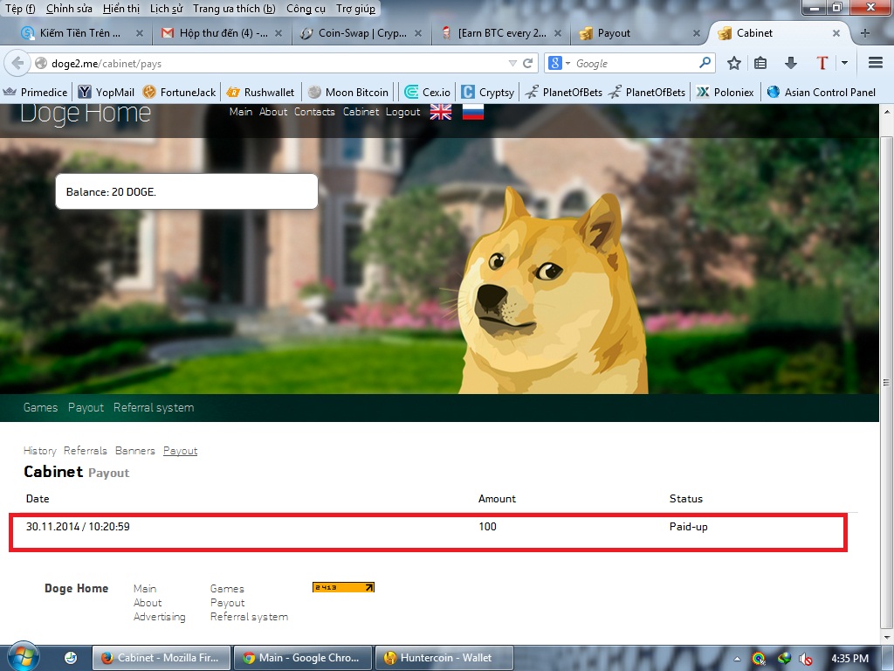Open the overflow arrow next to T icon
The width and height of the screenshot is (894, 671).
[x=843, y=63]
